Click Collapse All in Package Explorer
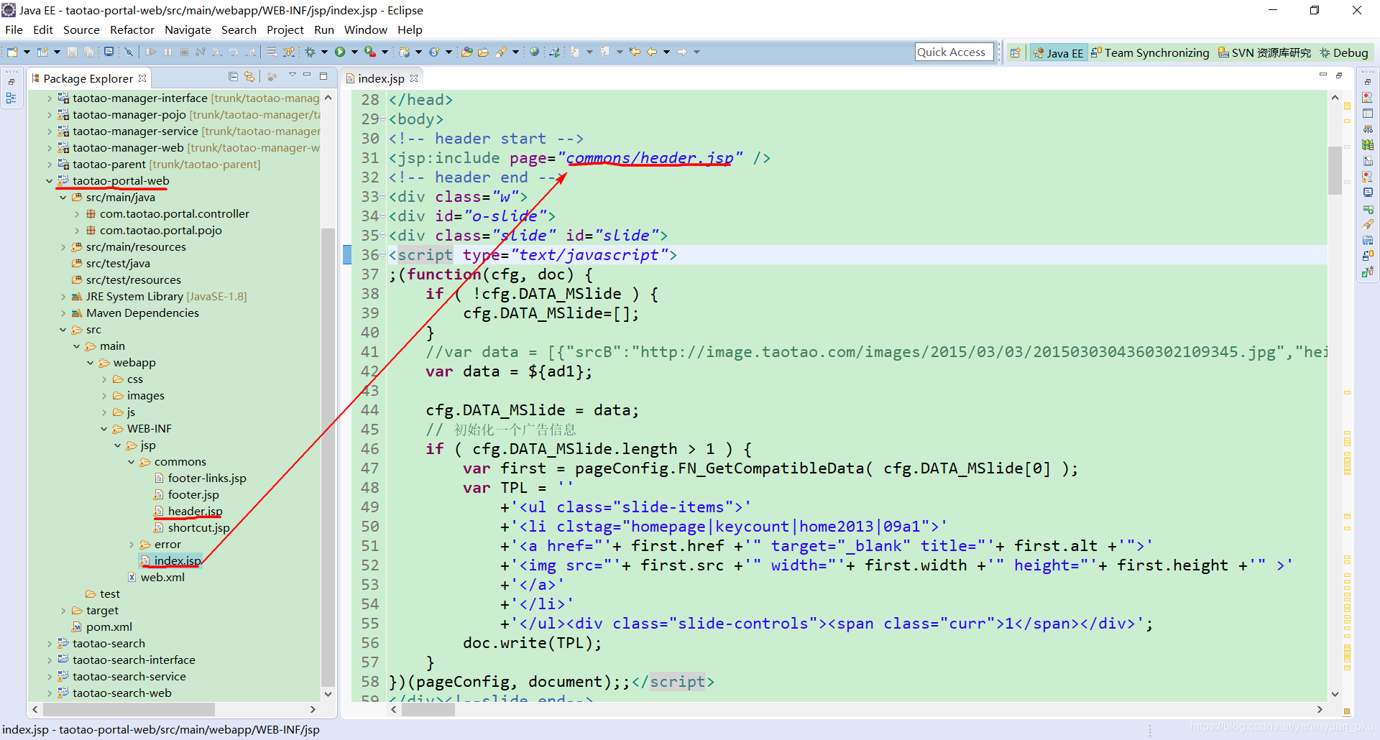The height and width of the screenshot is (740, 1380). [233, 76]
